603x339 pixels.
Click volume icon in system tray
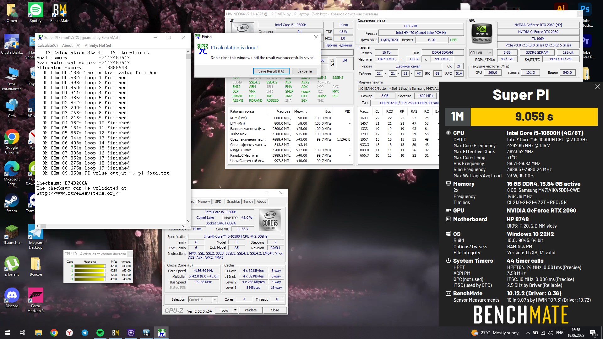[x=551, y=333]
